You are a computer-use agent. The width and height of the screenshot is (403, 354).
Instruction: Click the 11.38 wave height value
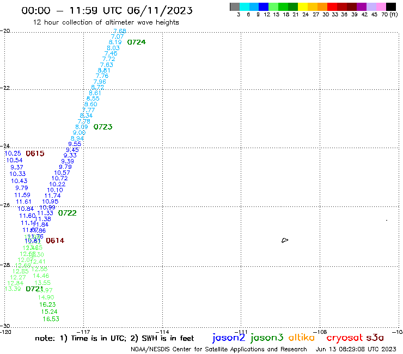43,219
